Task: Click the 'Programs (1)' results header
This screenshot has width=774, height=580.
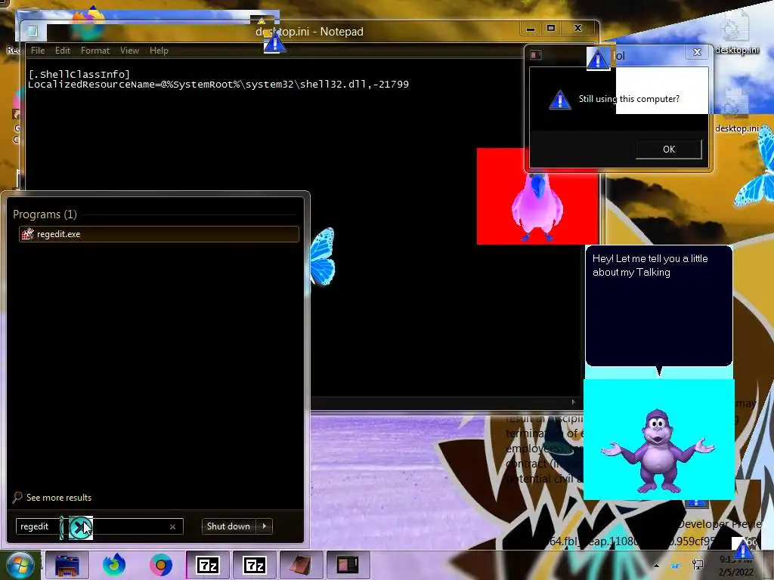Action: coord(45,214)
